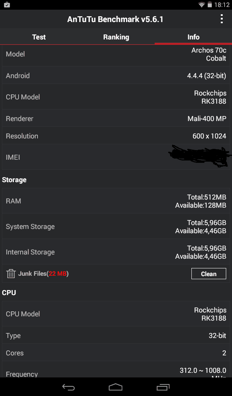Open the three-dot overflow menu

tap(222, 19)
